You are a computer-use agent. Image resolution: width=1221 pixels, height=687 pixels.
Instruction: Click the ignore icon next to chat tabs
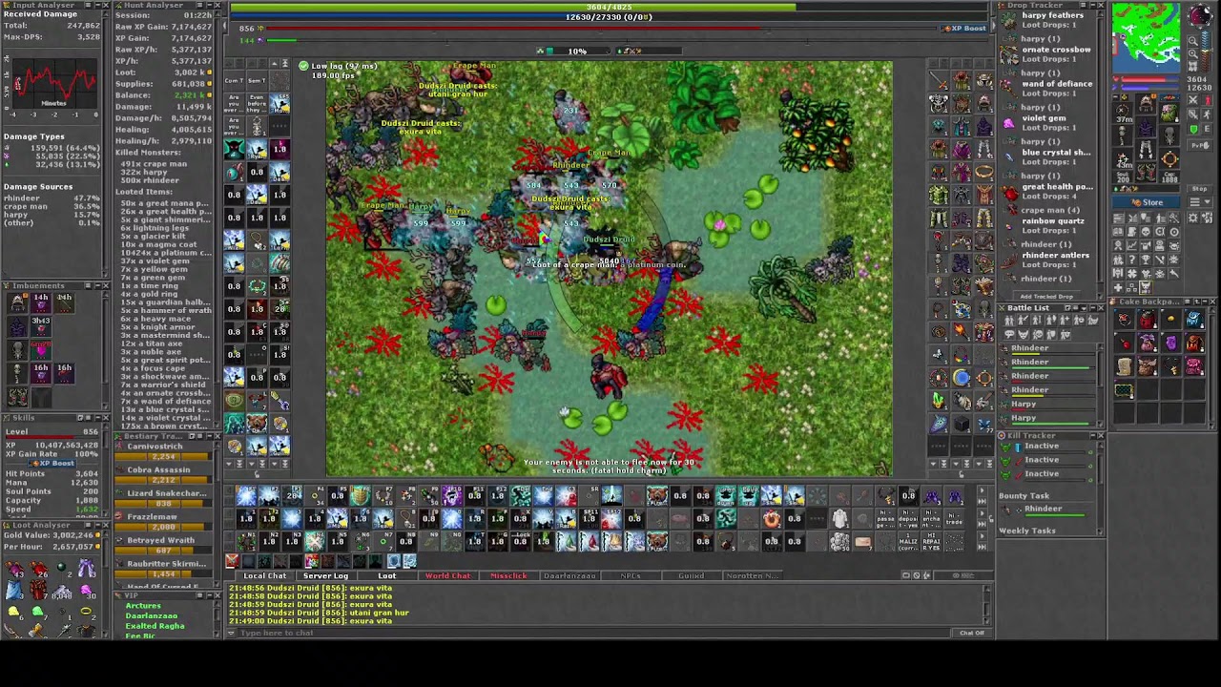[917, 575]
